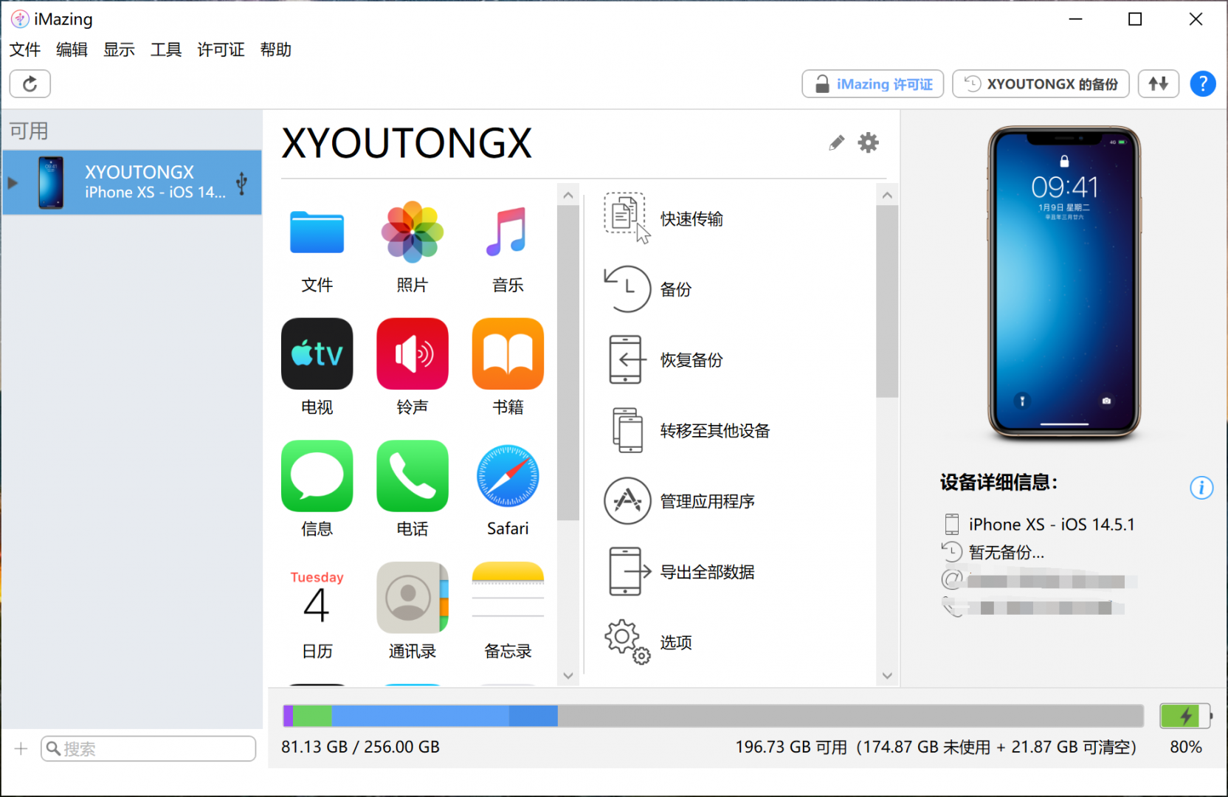Run the 备份 backup action

coord(648,289)
